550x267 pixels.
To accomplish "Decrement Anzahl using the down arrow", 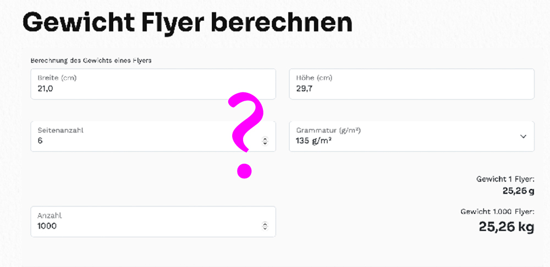I will pos(265,229).
